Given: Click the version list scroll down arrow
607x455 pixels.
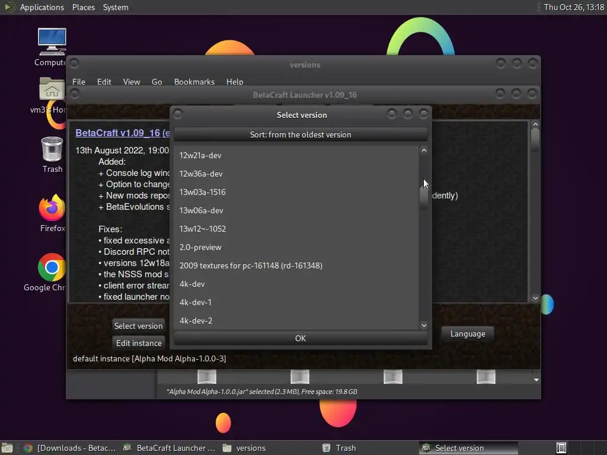Looking at the screenshot, I should [424, 325].
